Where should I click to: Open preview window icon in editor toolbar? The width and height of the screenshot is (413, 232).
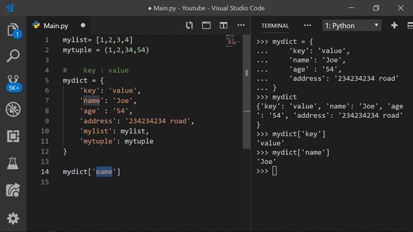coord(206,26)
